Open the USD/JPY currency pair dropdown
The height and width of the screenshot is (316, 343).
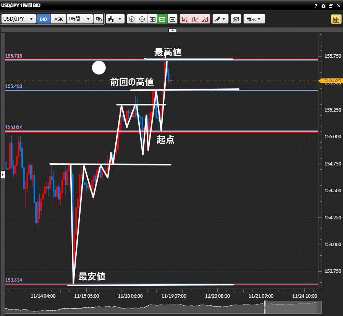(19, 19)
